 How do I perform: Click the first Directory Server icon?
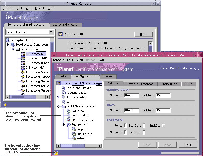click(23, 72)
